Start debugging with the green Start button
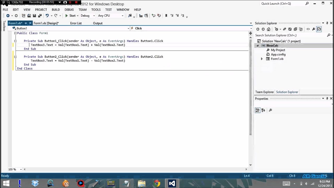This screenshot has width=334, height=188. (x=70, y=16)
